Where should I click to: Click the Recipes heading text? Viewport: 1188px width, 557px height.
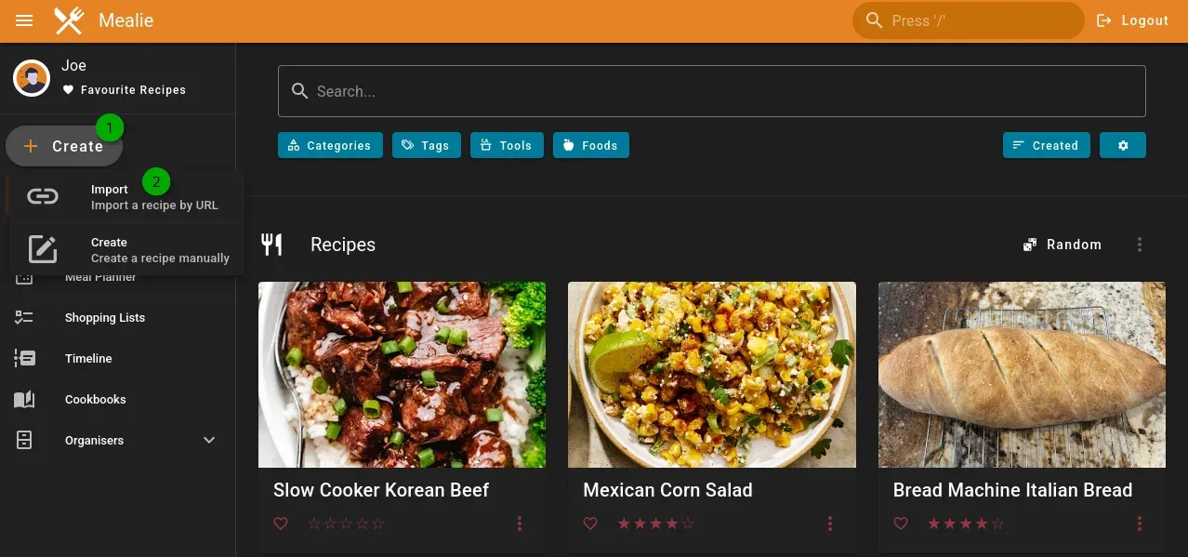coord(343,245)
